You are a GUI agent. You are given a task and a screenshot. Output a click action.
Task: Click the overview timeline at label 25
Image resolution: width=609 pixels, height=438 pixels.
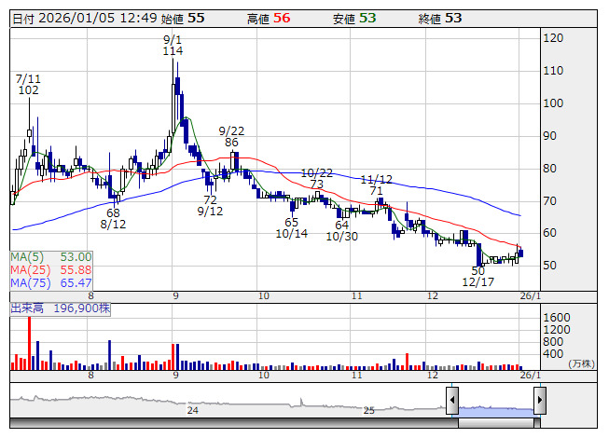coord(368,410)
